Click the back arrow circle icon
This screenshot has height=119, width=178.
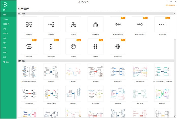5,5
